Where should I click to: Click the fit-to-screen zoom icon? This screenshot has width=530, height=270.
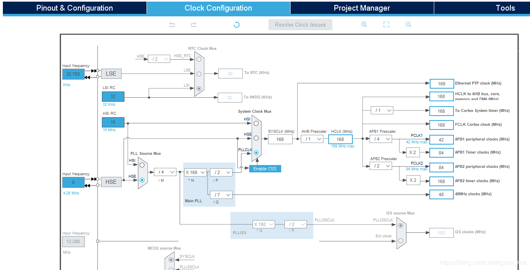click(x=386, y=25)
